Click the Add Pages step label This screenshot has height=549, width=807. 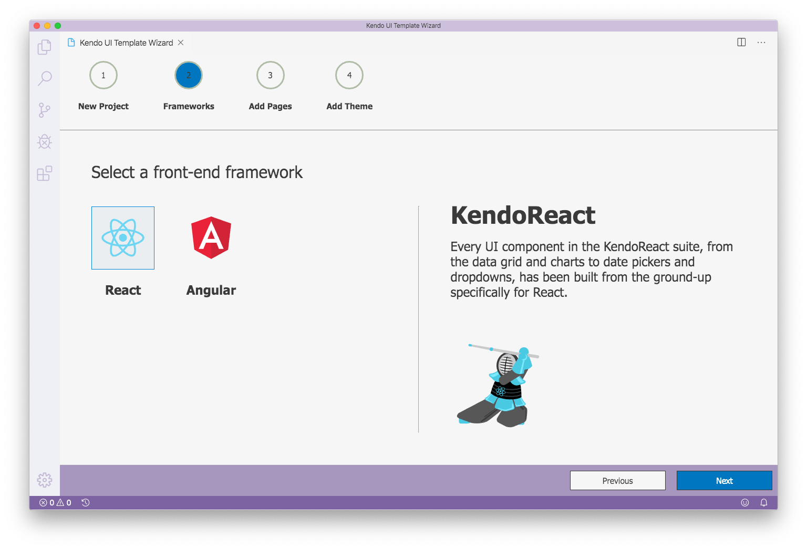click(x=271, y=106)
